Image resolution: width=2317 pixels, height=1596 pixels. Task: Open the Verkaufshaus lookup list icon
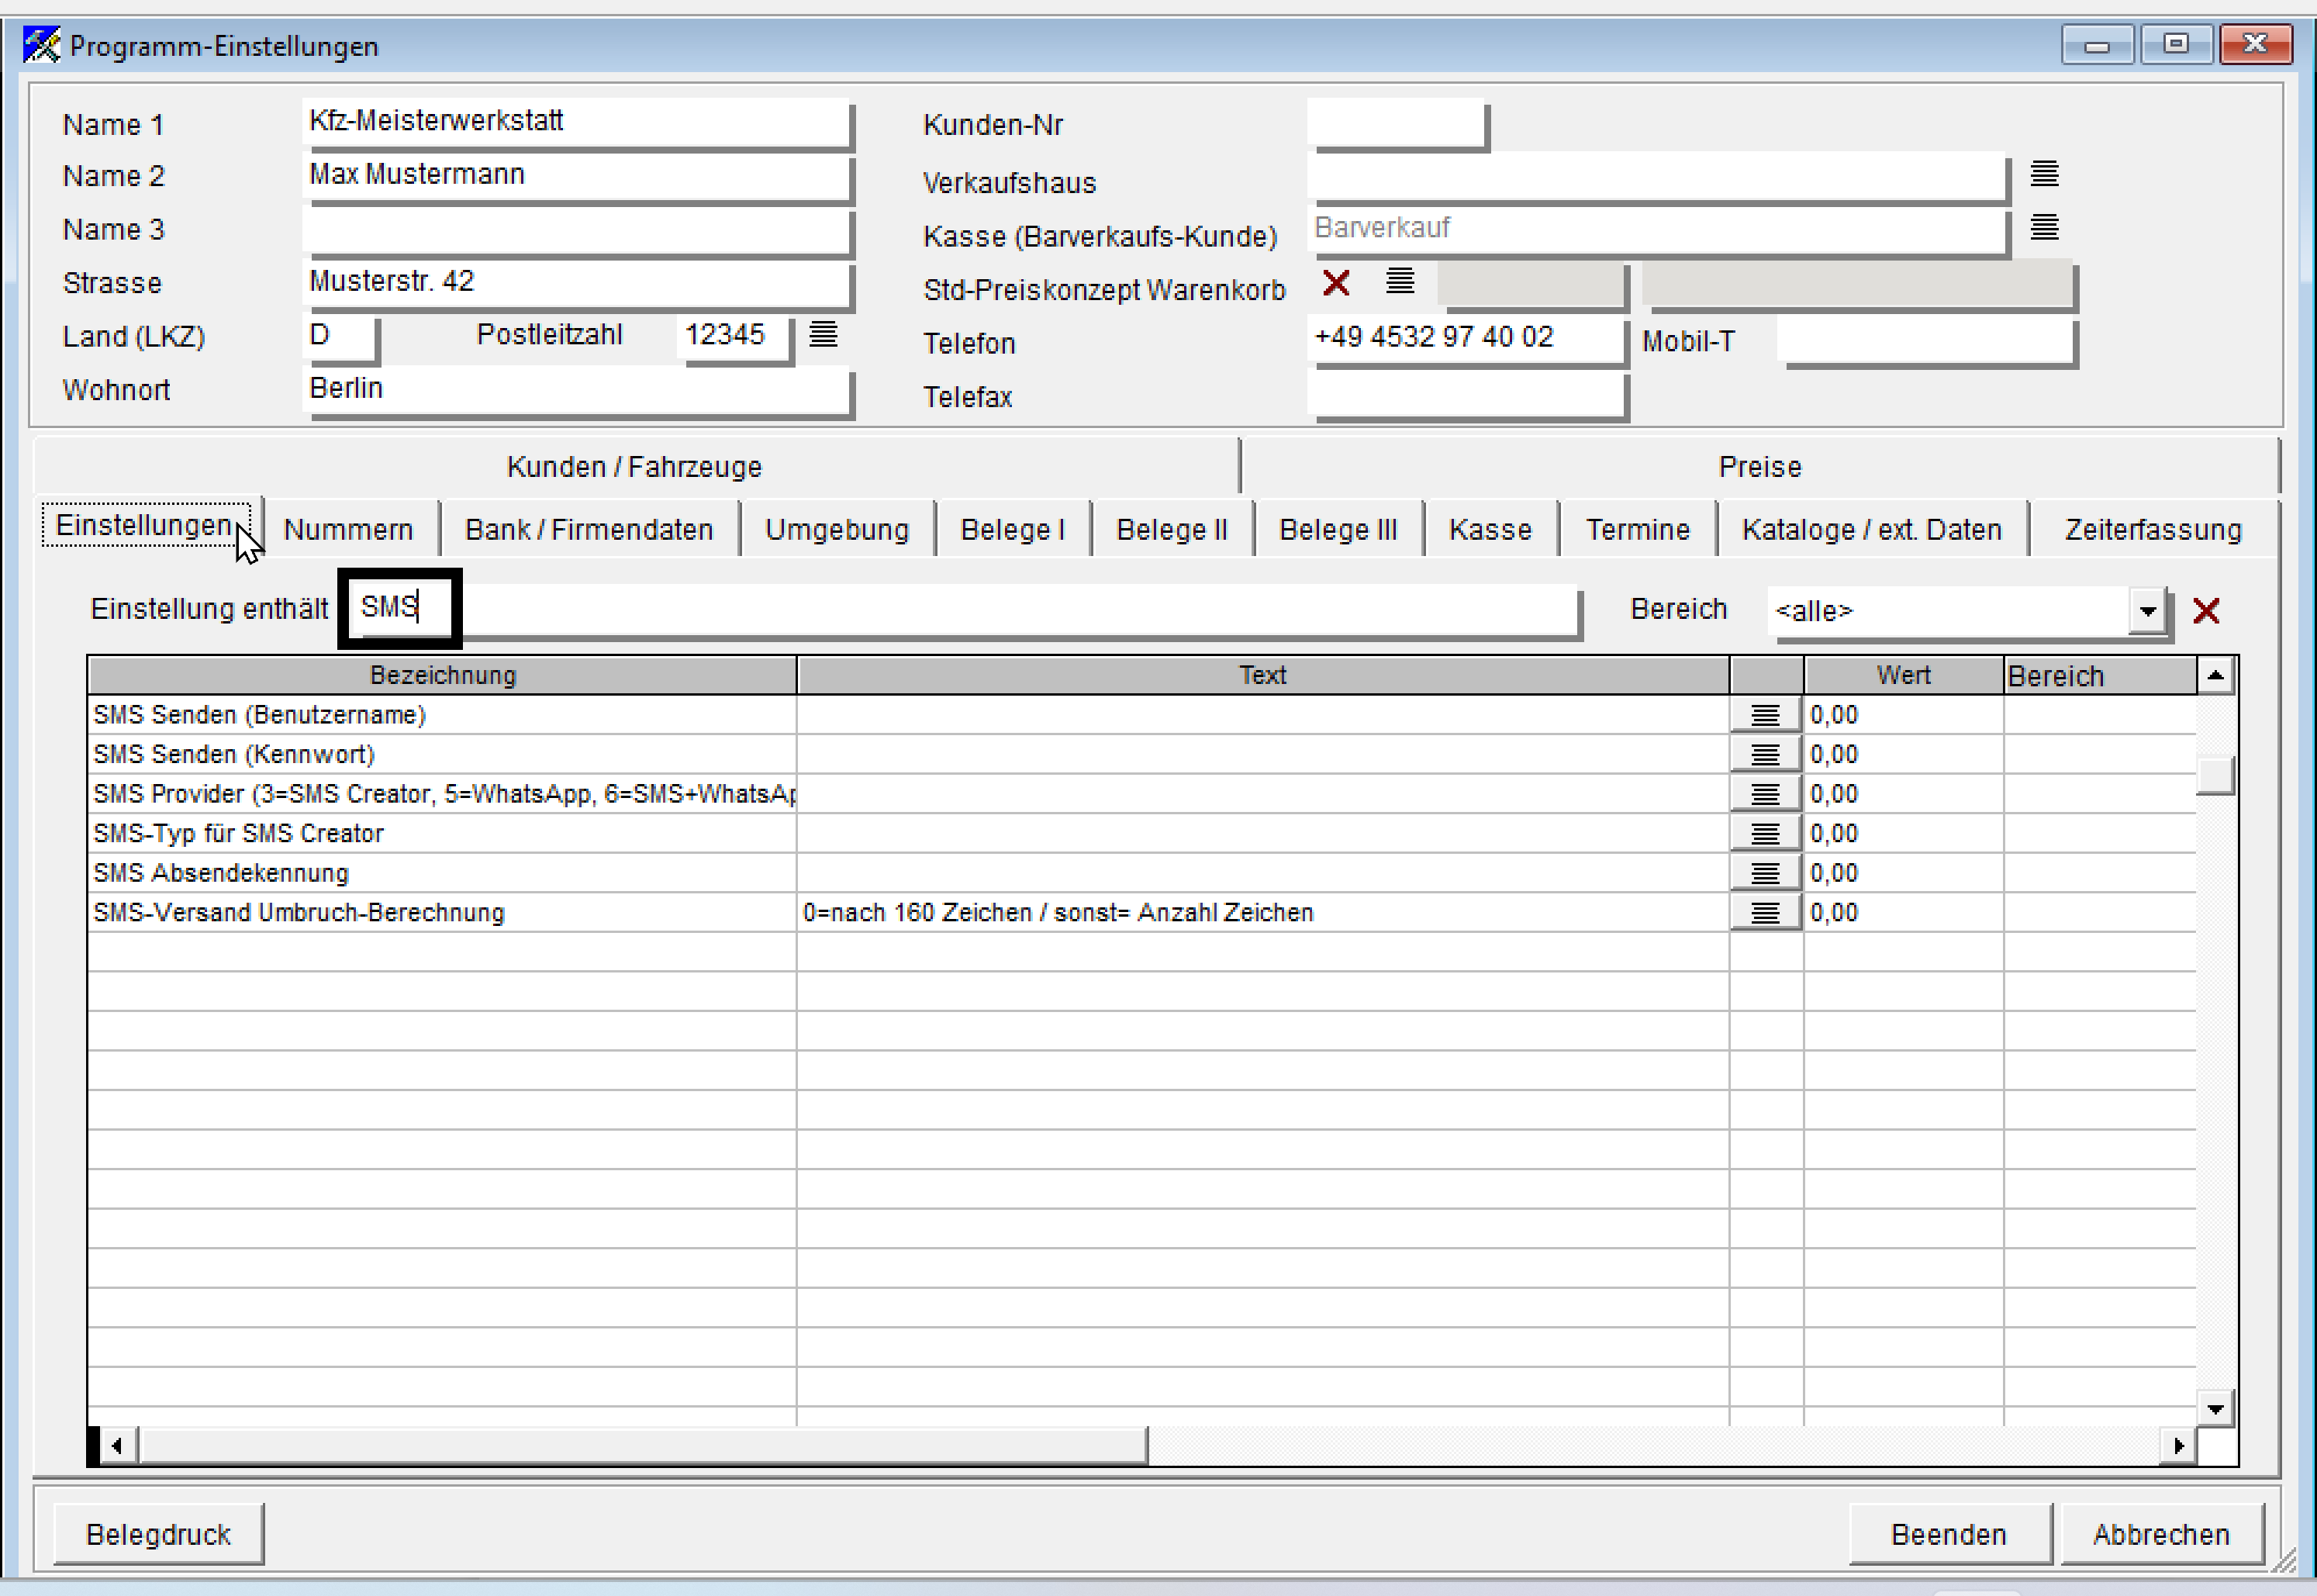point(2044,174)
